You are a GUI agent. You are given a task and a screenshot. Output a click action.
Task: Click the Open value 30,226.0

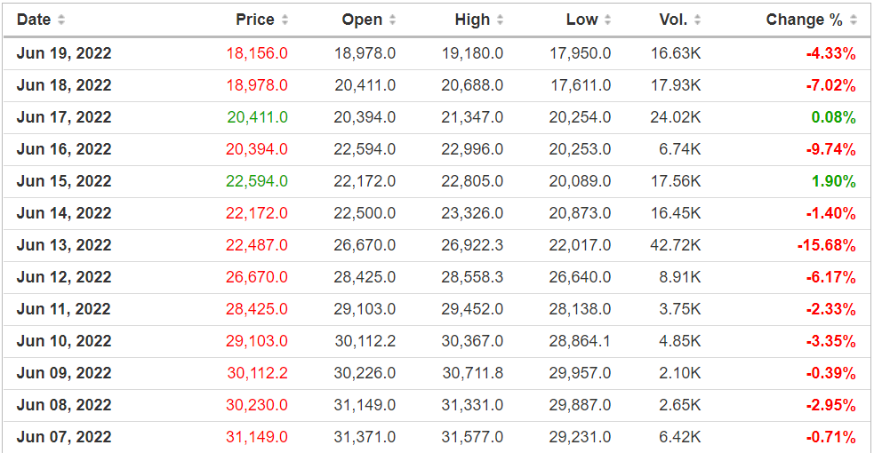coord(365,373)
